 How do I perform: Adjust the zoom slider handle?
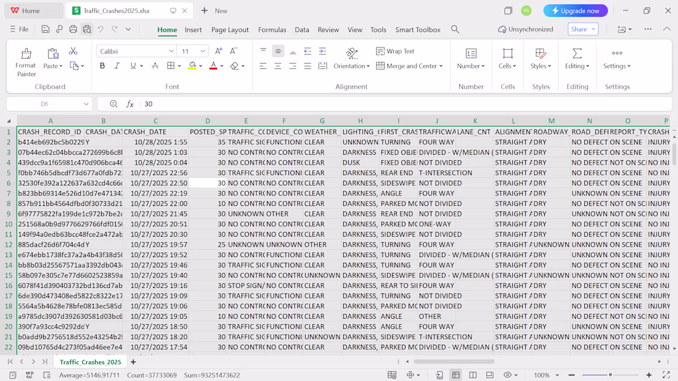(611, 375)
